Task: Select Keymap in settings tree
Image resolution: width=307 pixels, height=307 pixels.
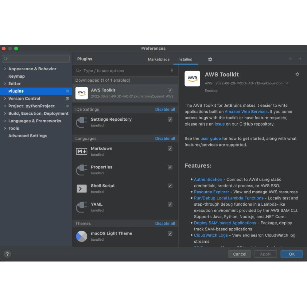Action: click(x=17, y=76)
